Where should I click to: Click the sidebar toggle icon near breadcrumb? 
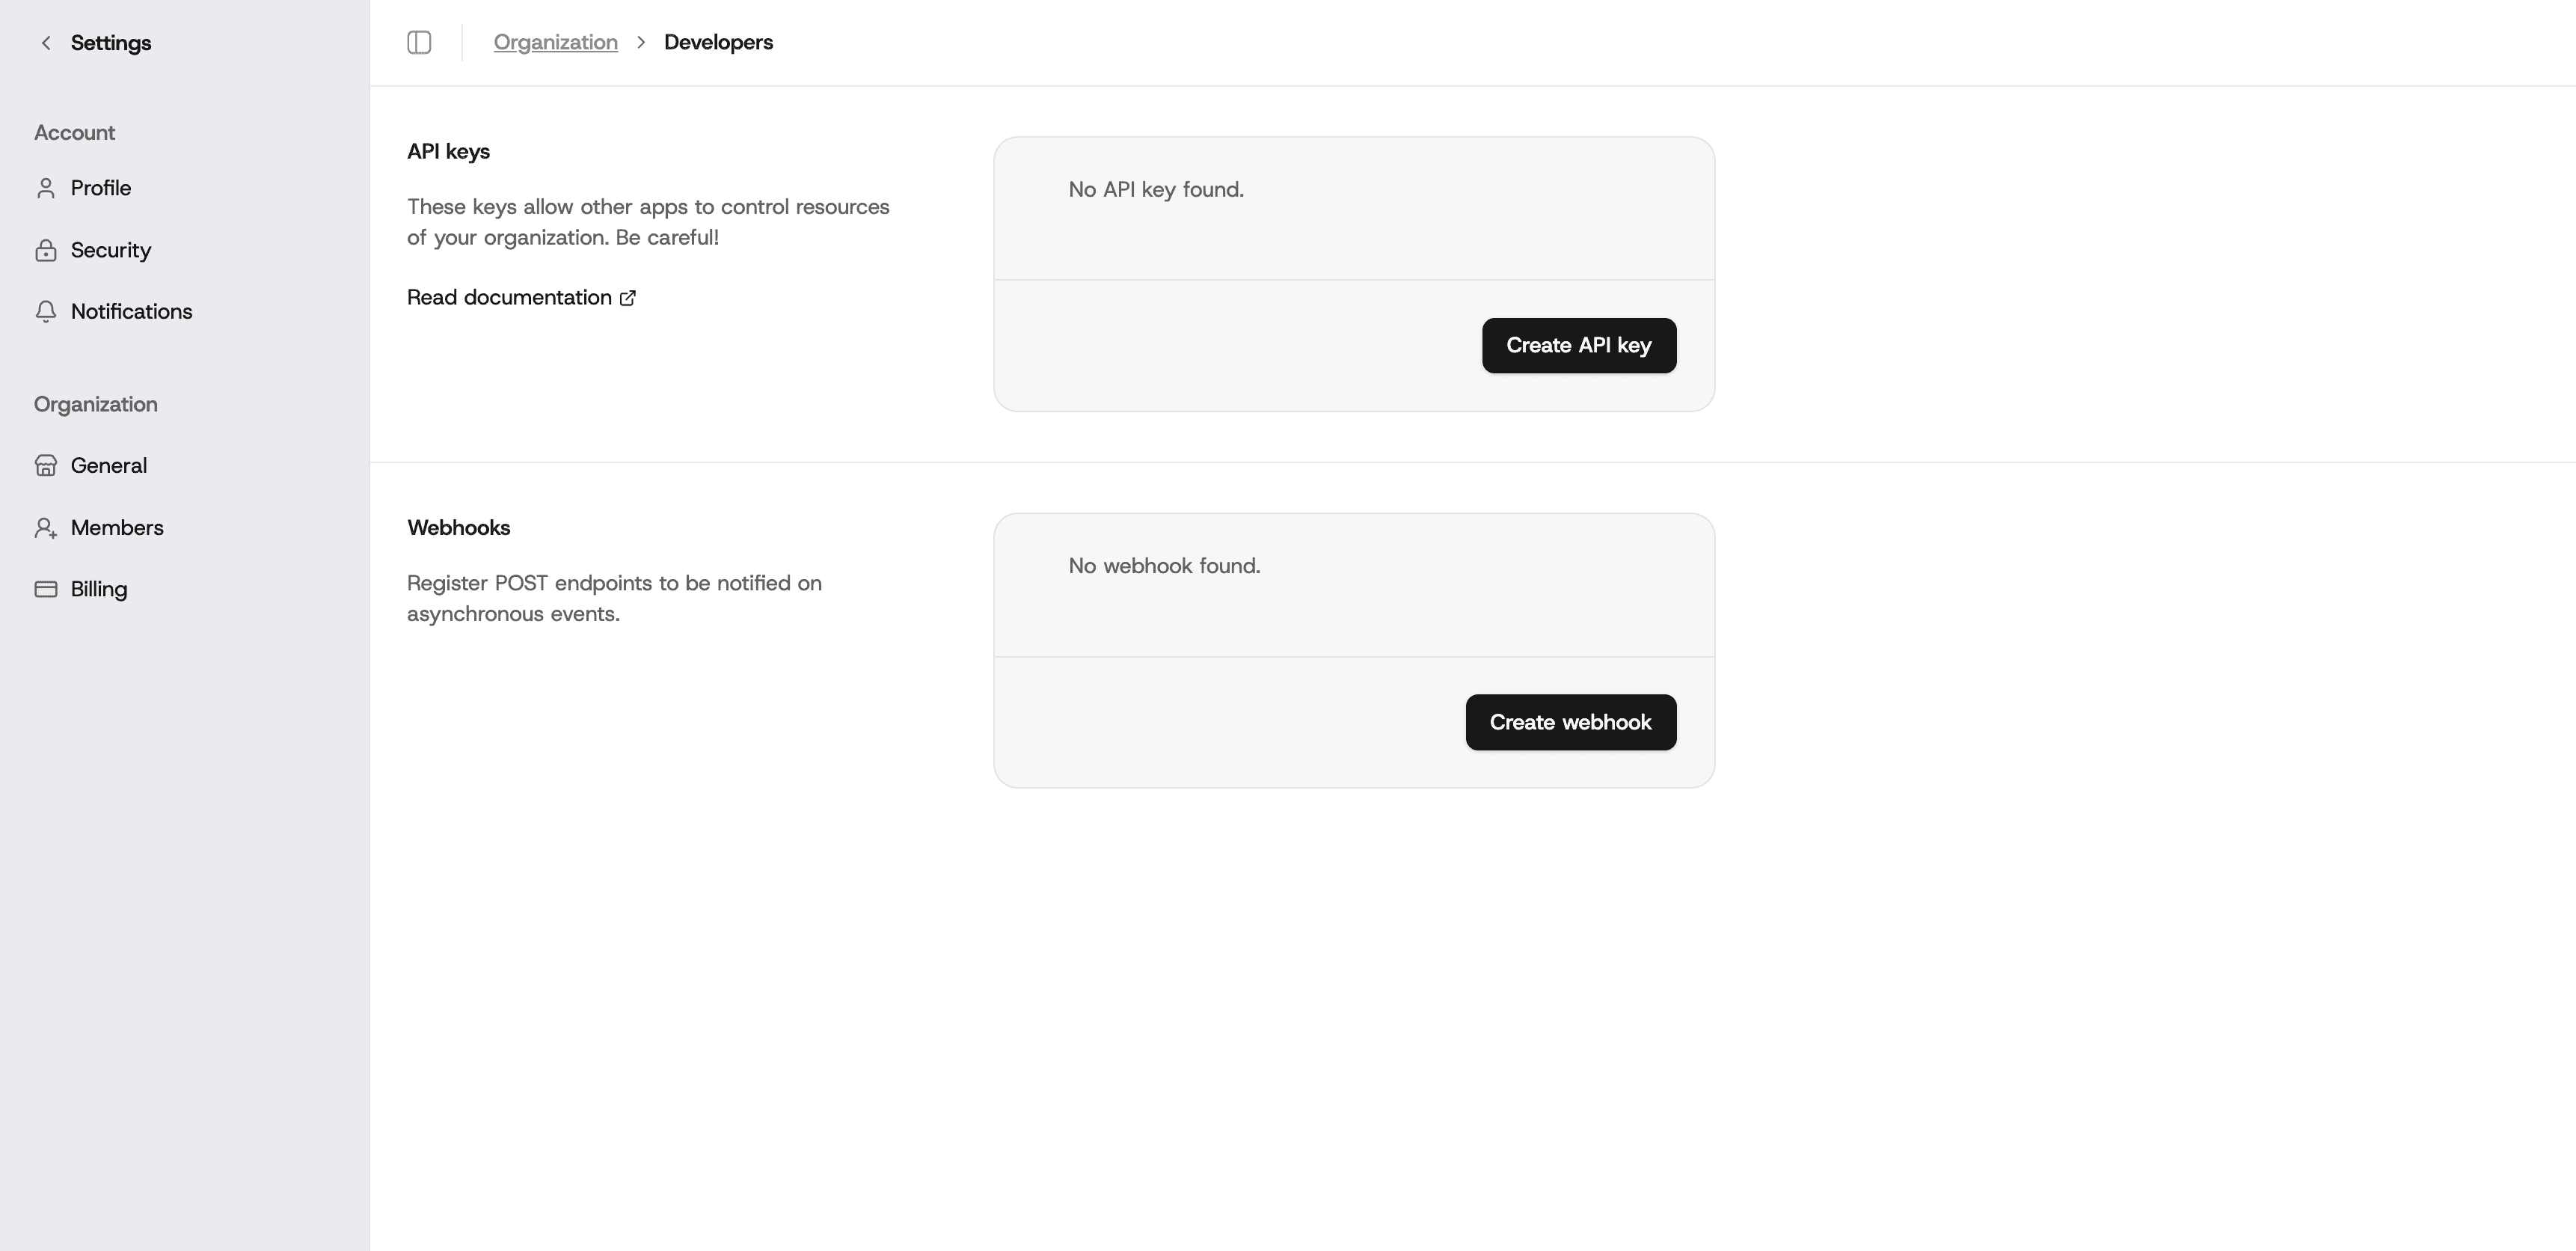(419, 42)
